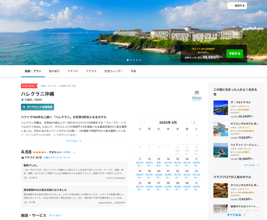Open the 空室カレンダー tab
The width and height of the screenshot is (267, 220).
[x=114, y=71]
